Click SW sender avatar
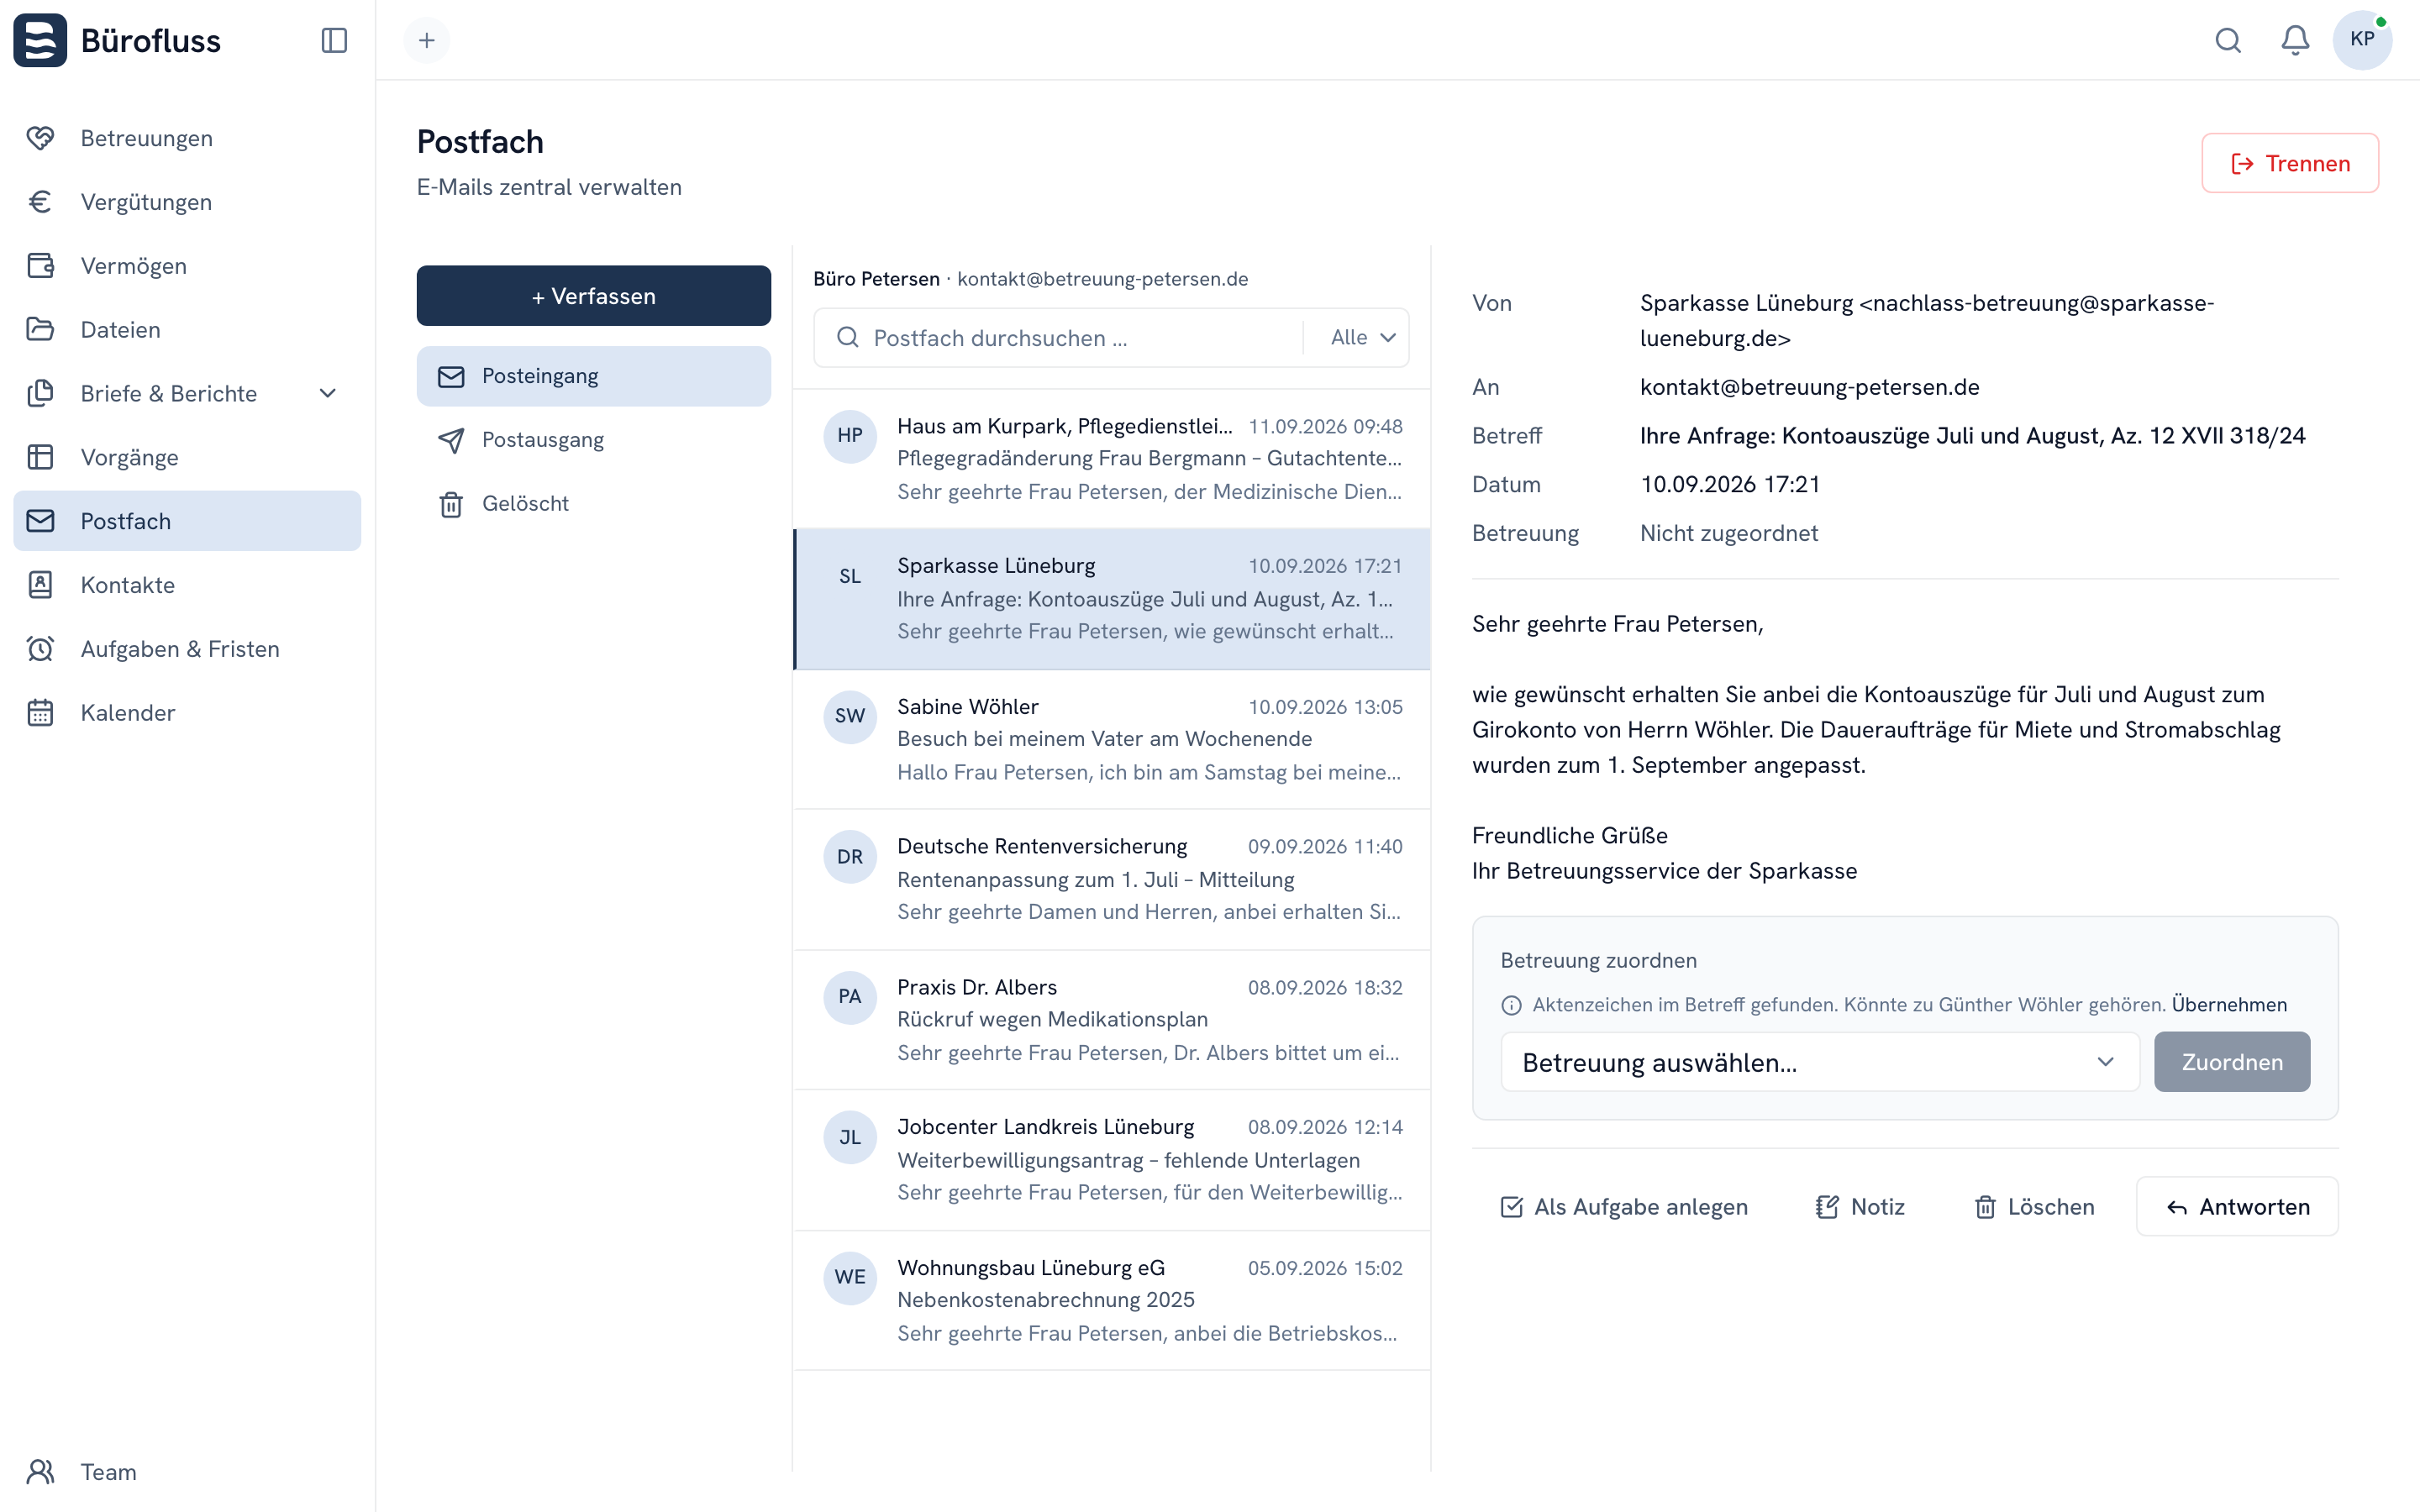 tap(850, 716)
